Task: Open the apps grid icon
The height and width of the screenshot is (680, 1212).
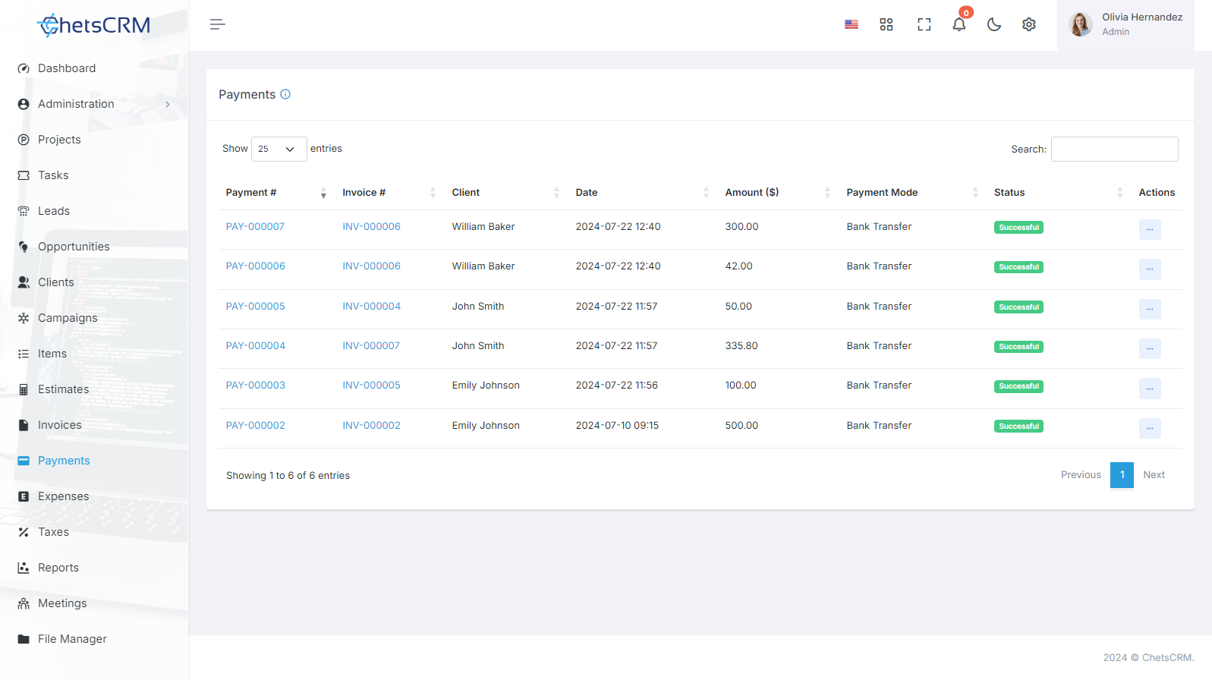Action: 886,24
